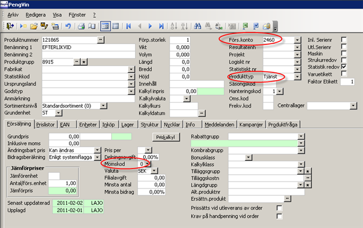This screenshot has height=228, width=363.
Task: Click the find next binoculars icon
Action: 208,26
